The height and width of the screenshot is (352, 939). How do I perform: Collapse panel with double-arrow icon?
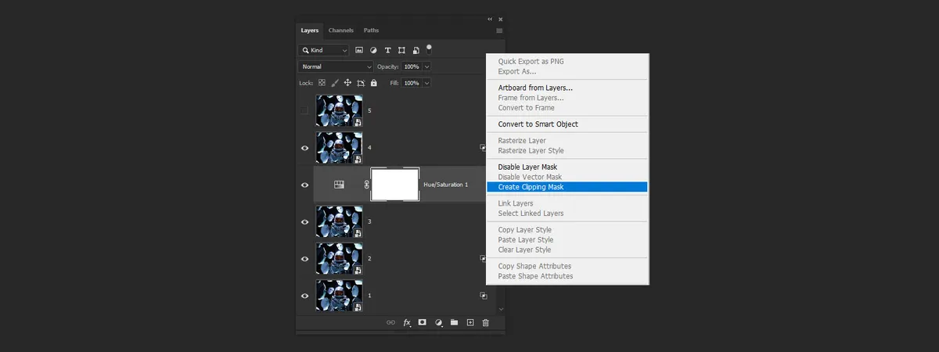point(491,19)
